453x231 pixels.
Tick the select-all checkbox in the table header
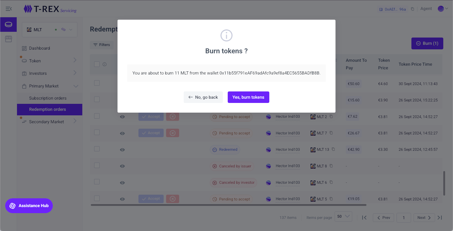[97, 64]
